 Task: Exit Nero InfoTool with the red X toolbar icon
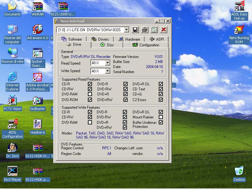[164, 30]
